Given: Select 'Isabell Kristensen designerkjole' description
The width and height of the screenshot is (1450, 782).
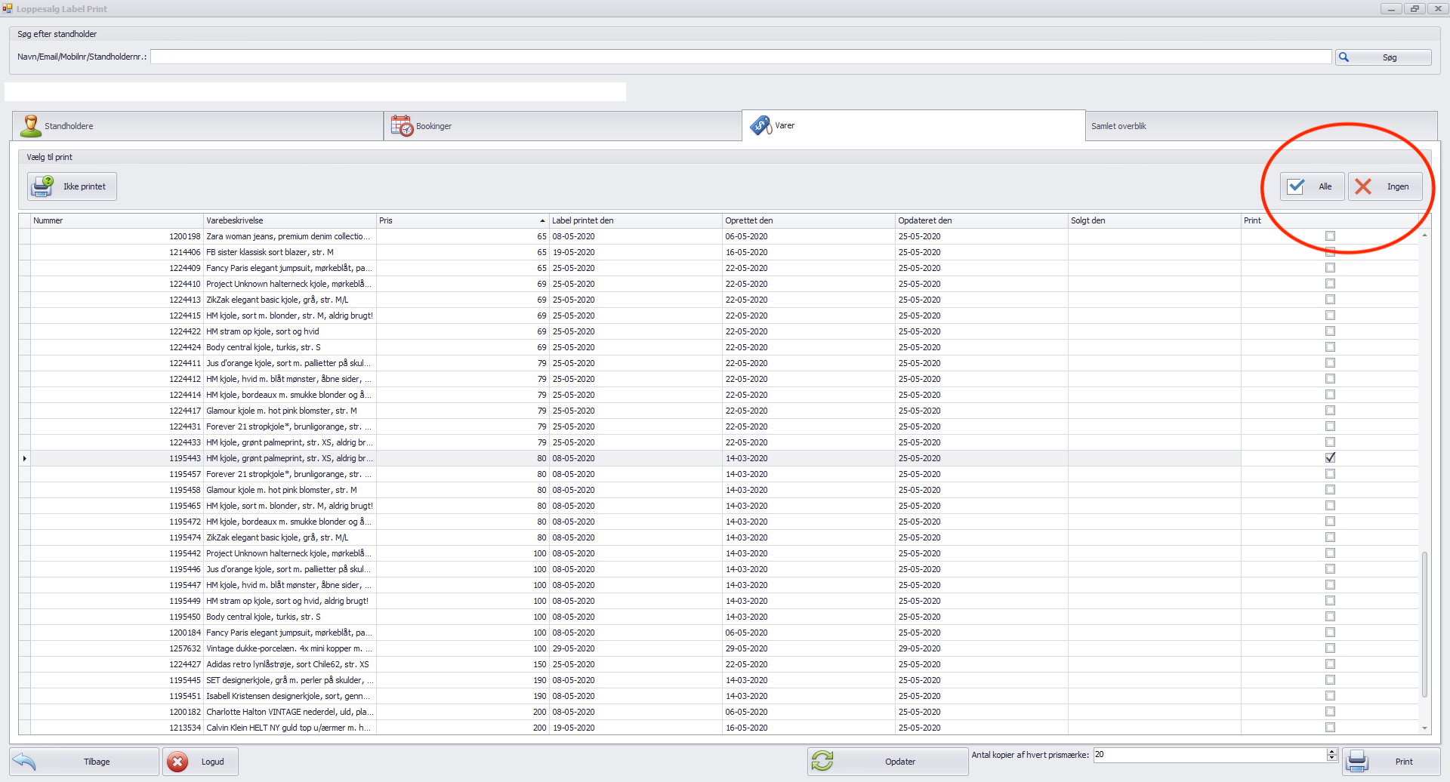Looking at the screenshot, I should [x=288, y=696].
